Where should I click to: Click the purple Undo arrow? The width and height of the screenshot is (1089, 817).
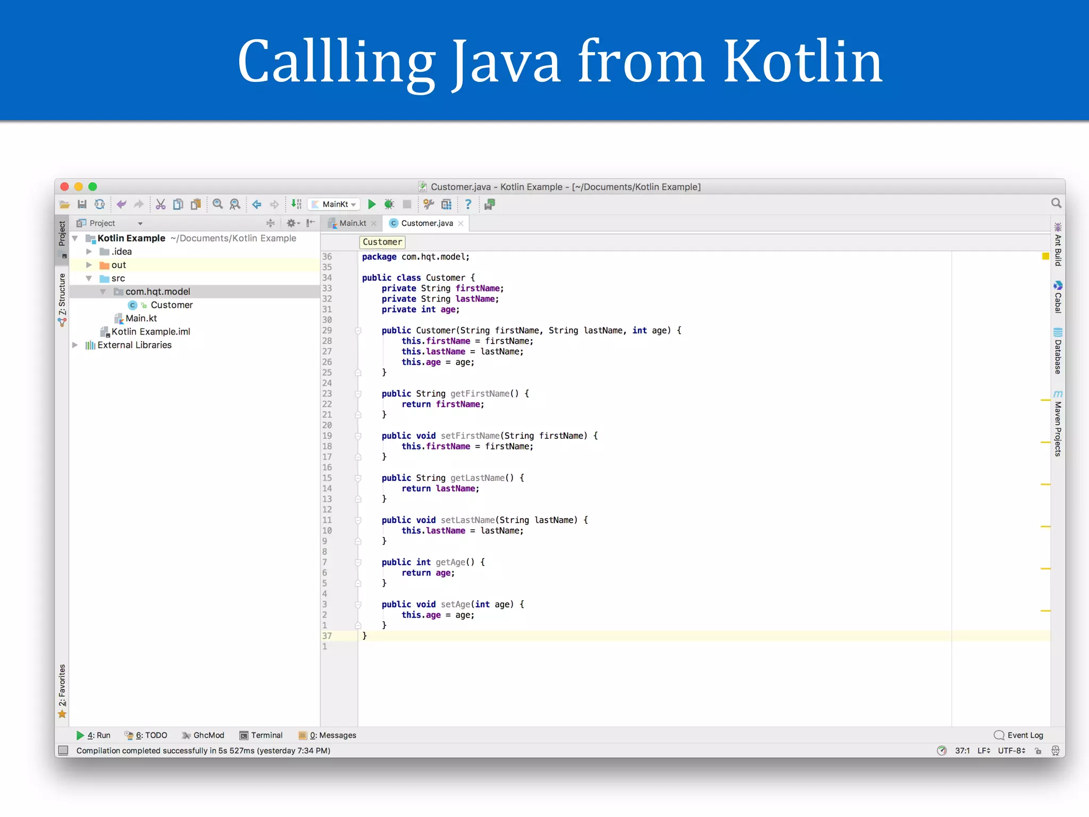(121, 204)
